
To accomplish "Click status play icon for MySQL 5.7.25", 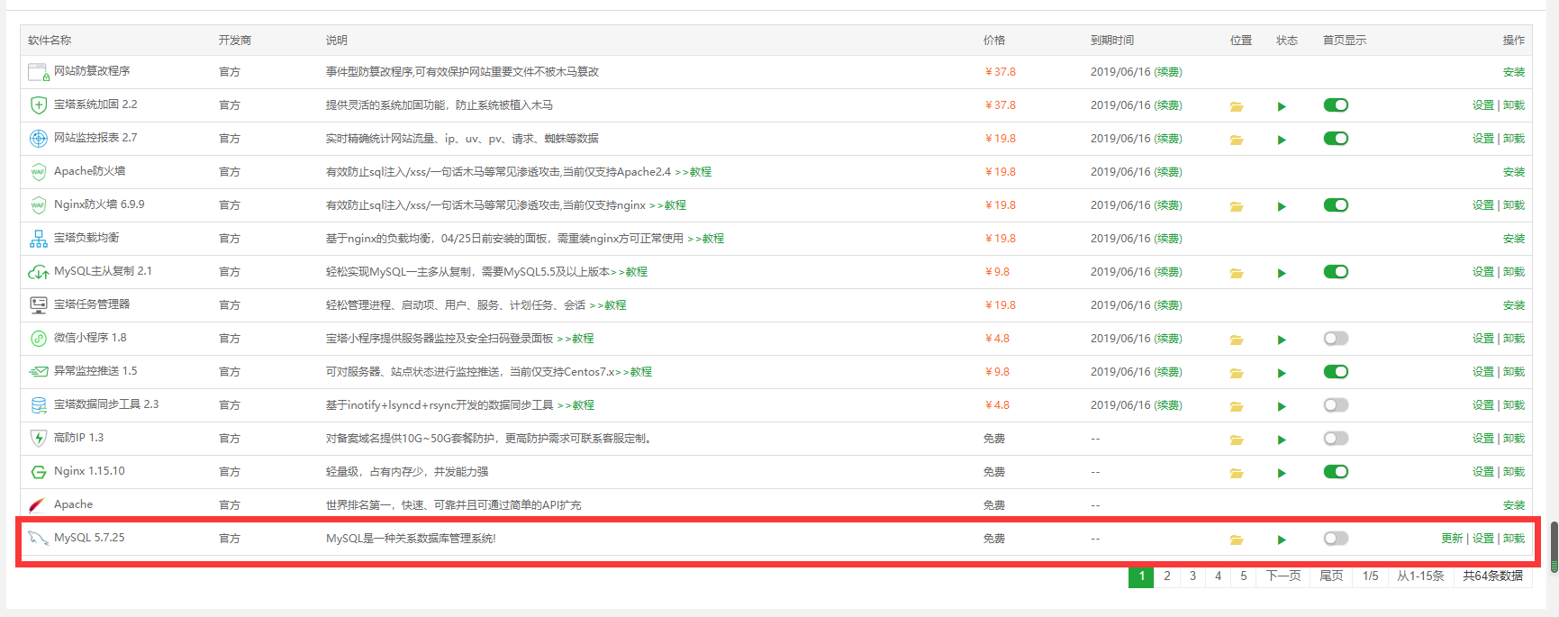I will coord(1282,540).
